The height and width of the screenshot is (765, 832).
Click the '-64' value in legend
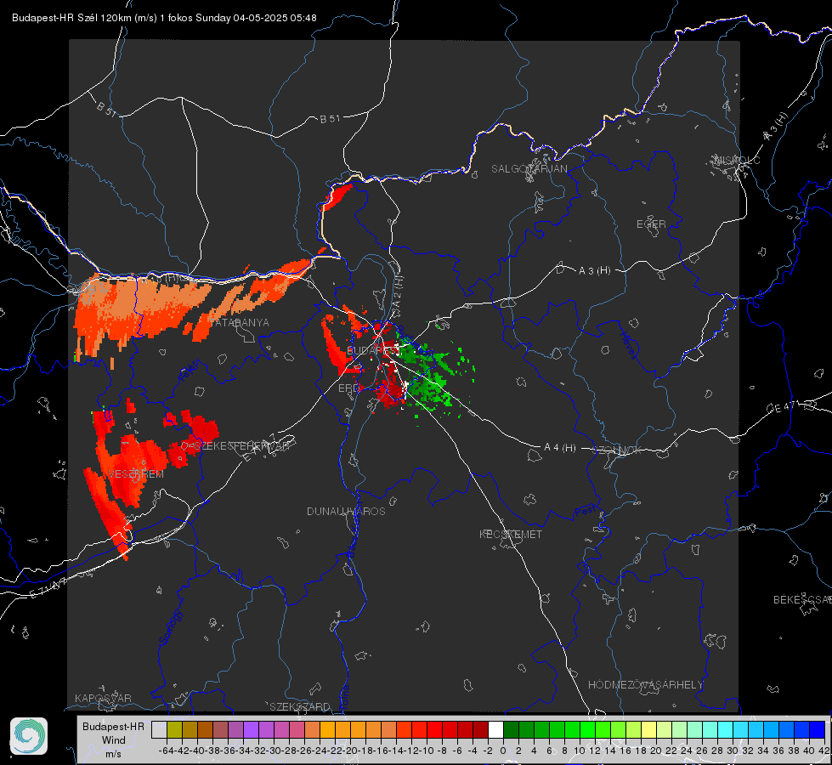(x=167, y=751)
